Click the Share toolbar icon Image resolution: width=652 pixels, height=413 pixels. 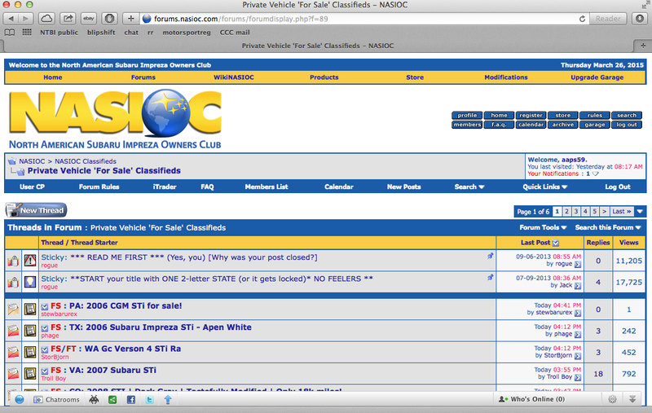(68, 19)
